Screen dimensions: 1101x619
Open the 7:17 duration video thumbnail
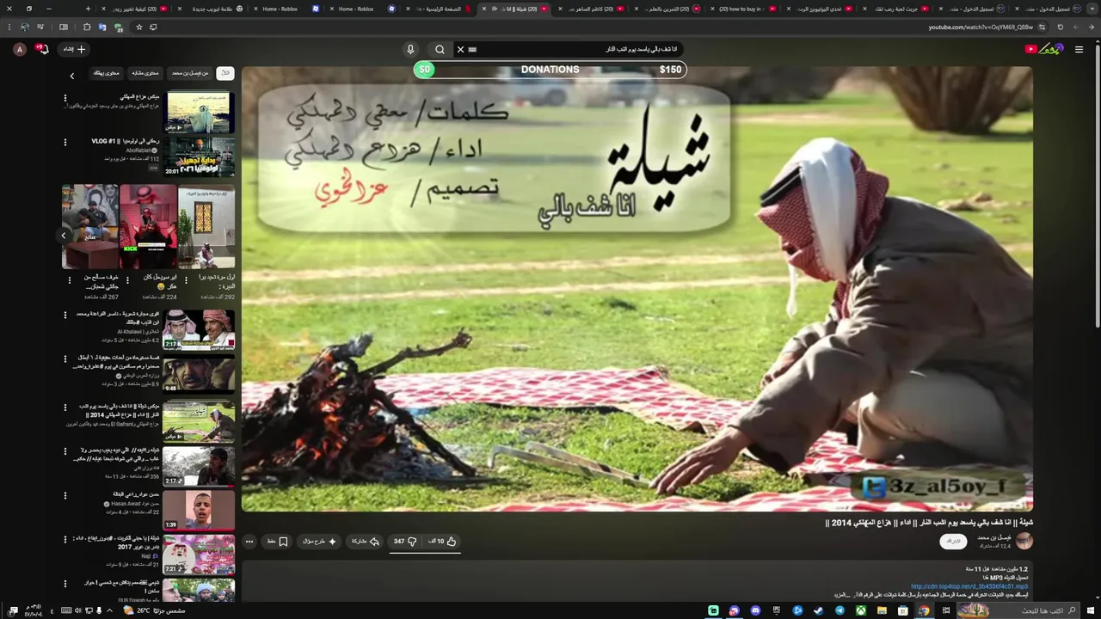(x=199, y=329)
